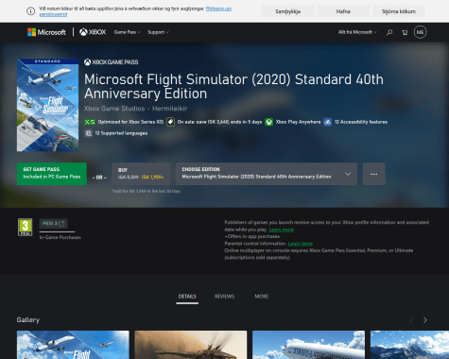Screen dimensions: 449x359
Task: Click the previous gallery arrow
Action: (x=411, y=320)
